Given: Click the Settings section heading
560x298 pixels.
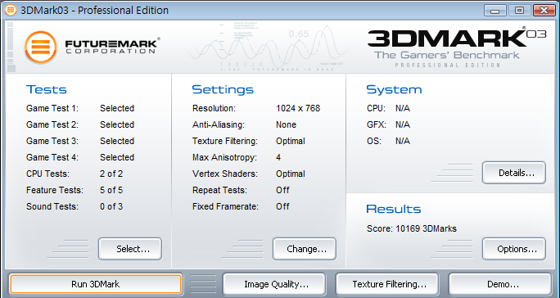Looking at the screenshot, I should pos(223,89).
